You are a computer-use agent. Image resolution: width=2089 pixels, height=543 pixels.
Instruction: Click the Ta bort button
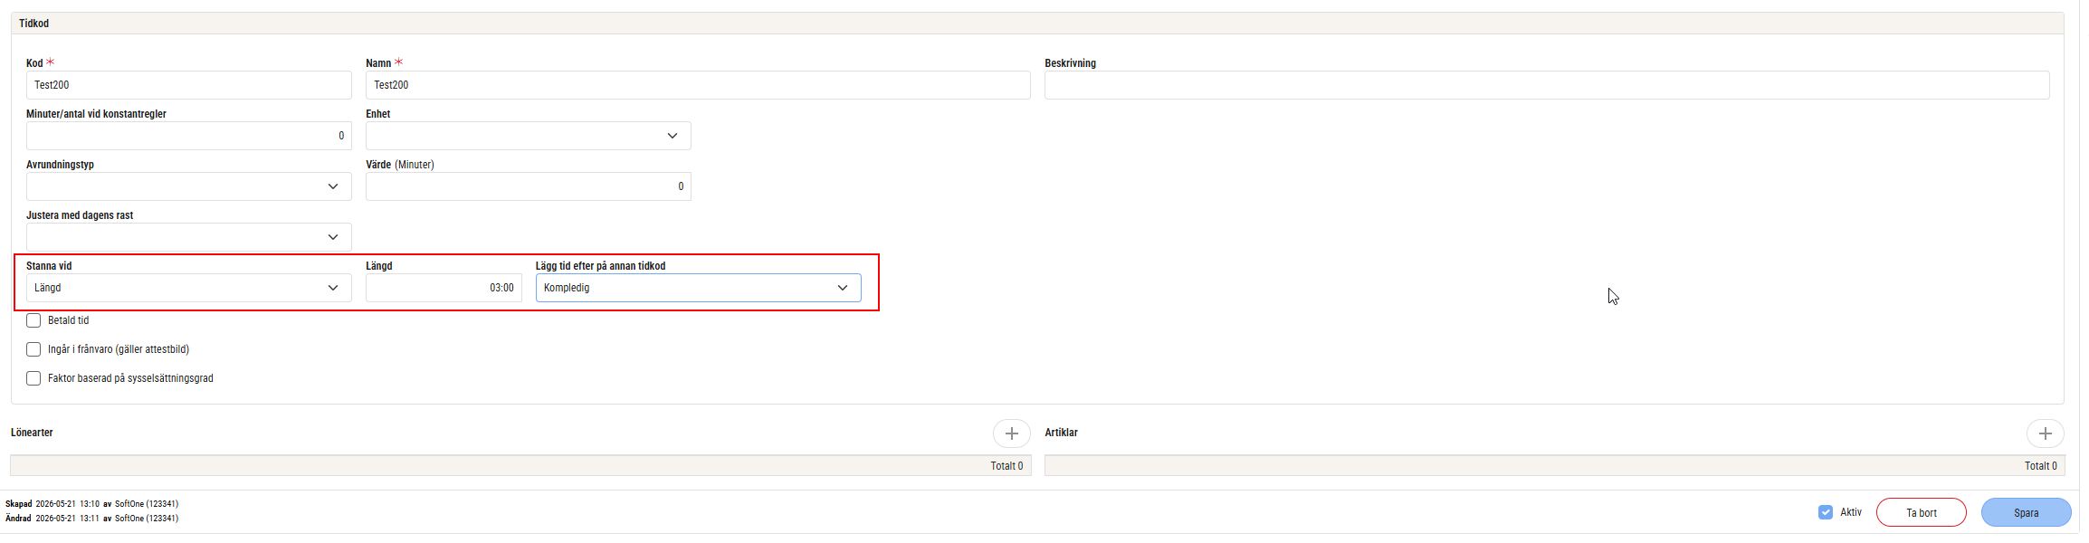[1921, 512]
